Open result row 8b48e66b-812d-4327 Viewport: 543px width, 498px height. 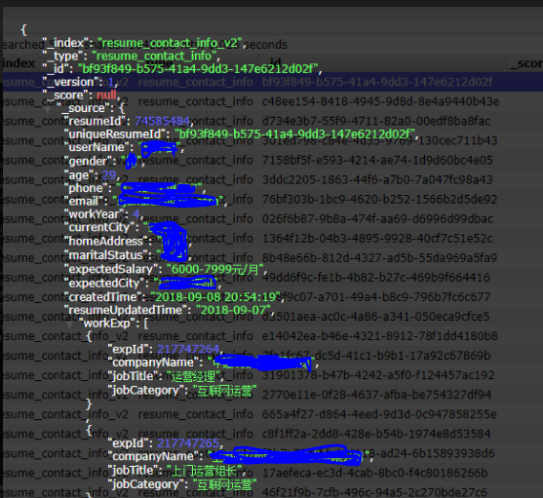point(273,258)
